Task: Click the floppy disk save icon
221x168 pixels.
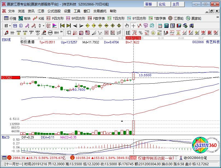Action: tap(179, 26)
